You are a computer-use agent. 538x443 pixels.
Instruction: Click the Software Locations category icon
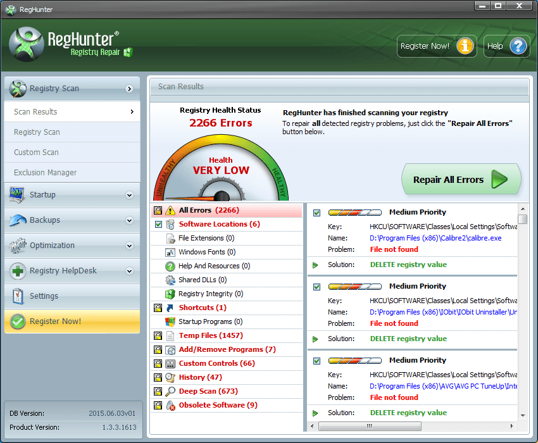(170, 225)
